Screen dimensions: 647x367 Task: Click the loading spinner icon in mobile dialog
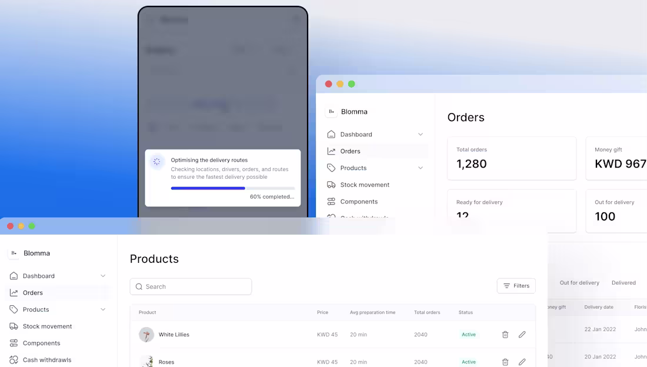157,162
